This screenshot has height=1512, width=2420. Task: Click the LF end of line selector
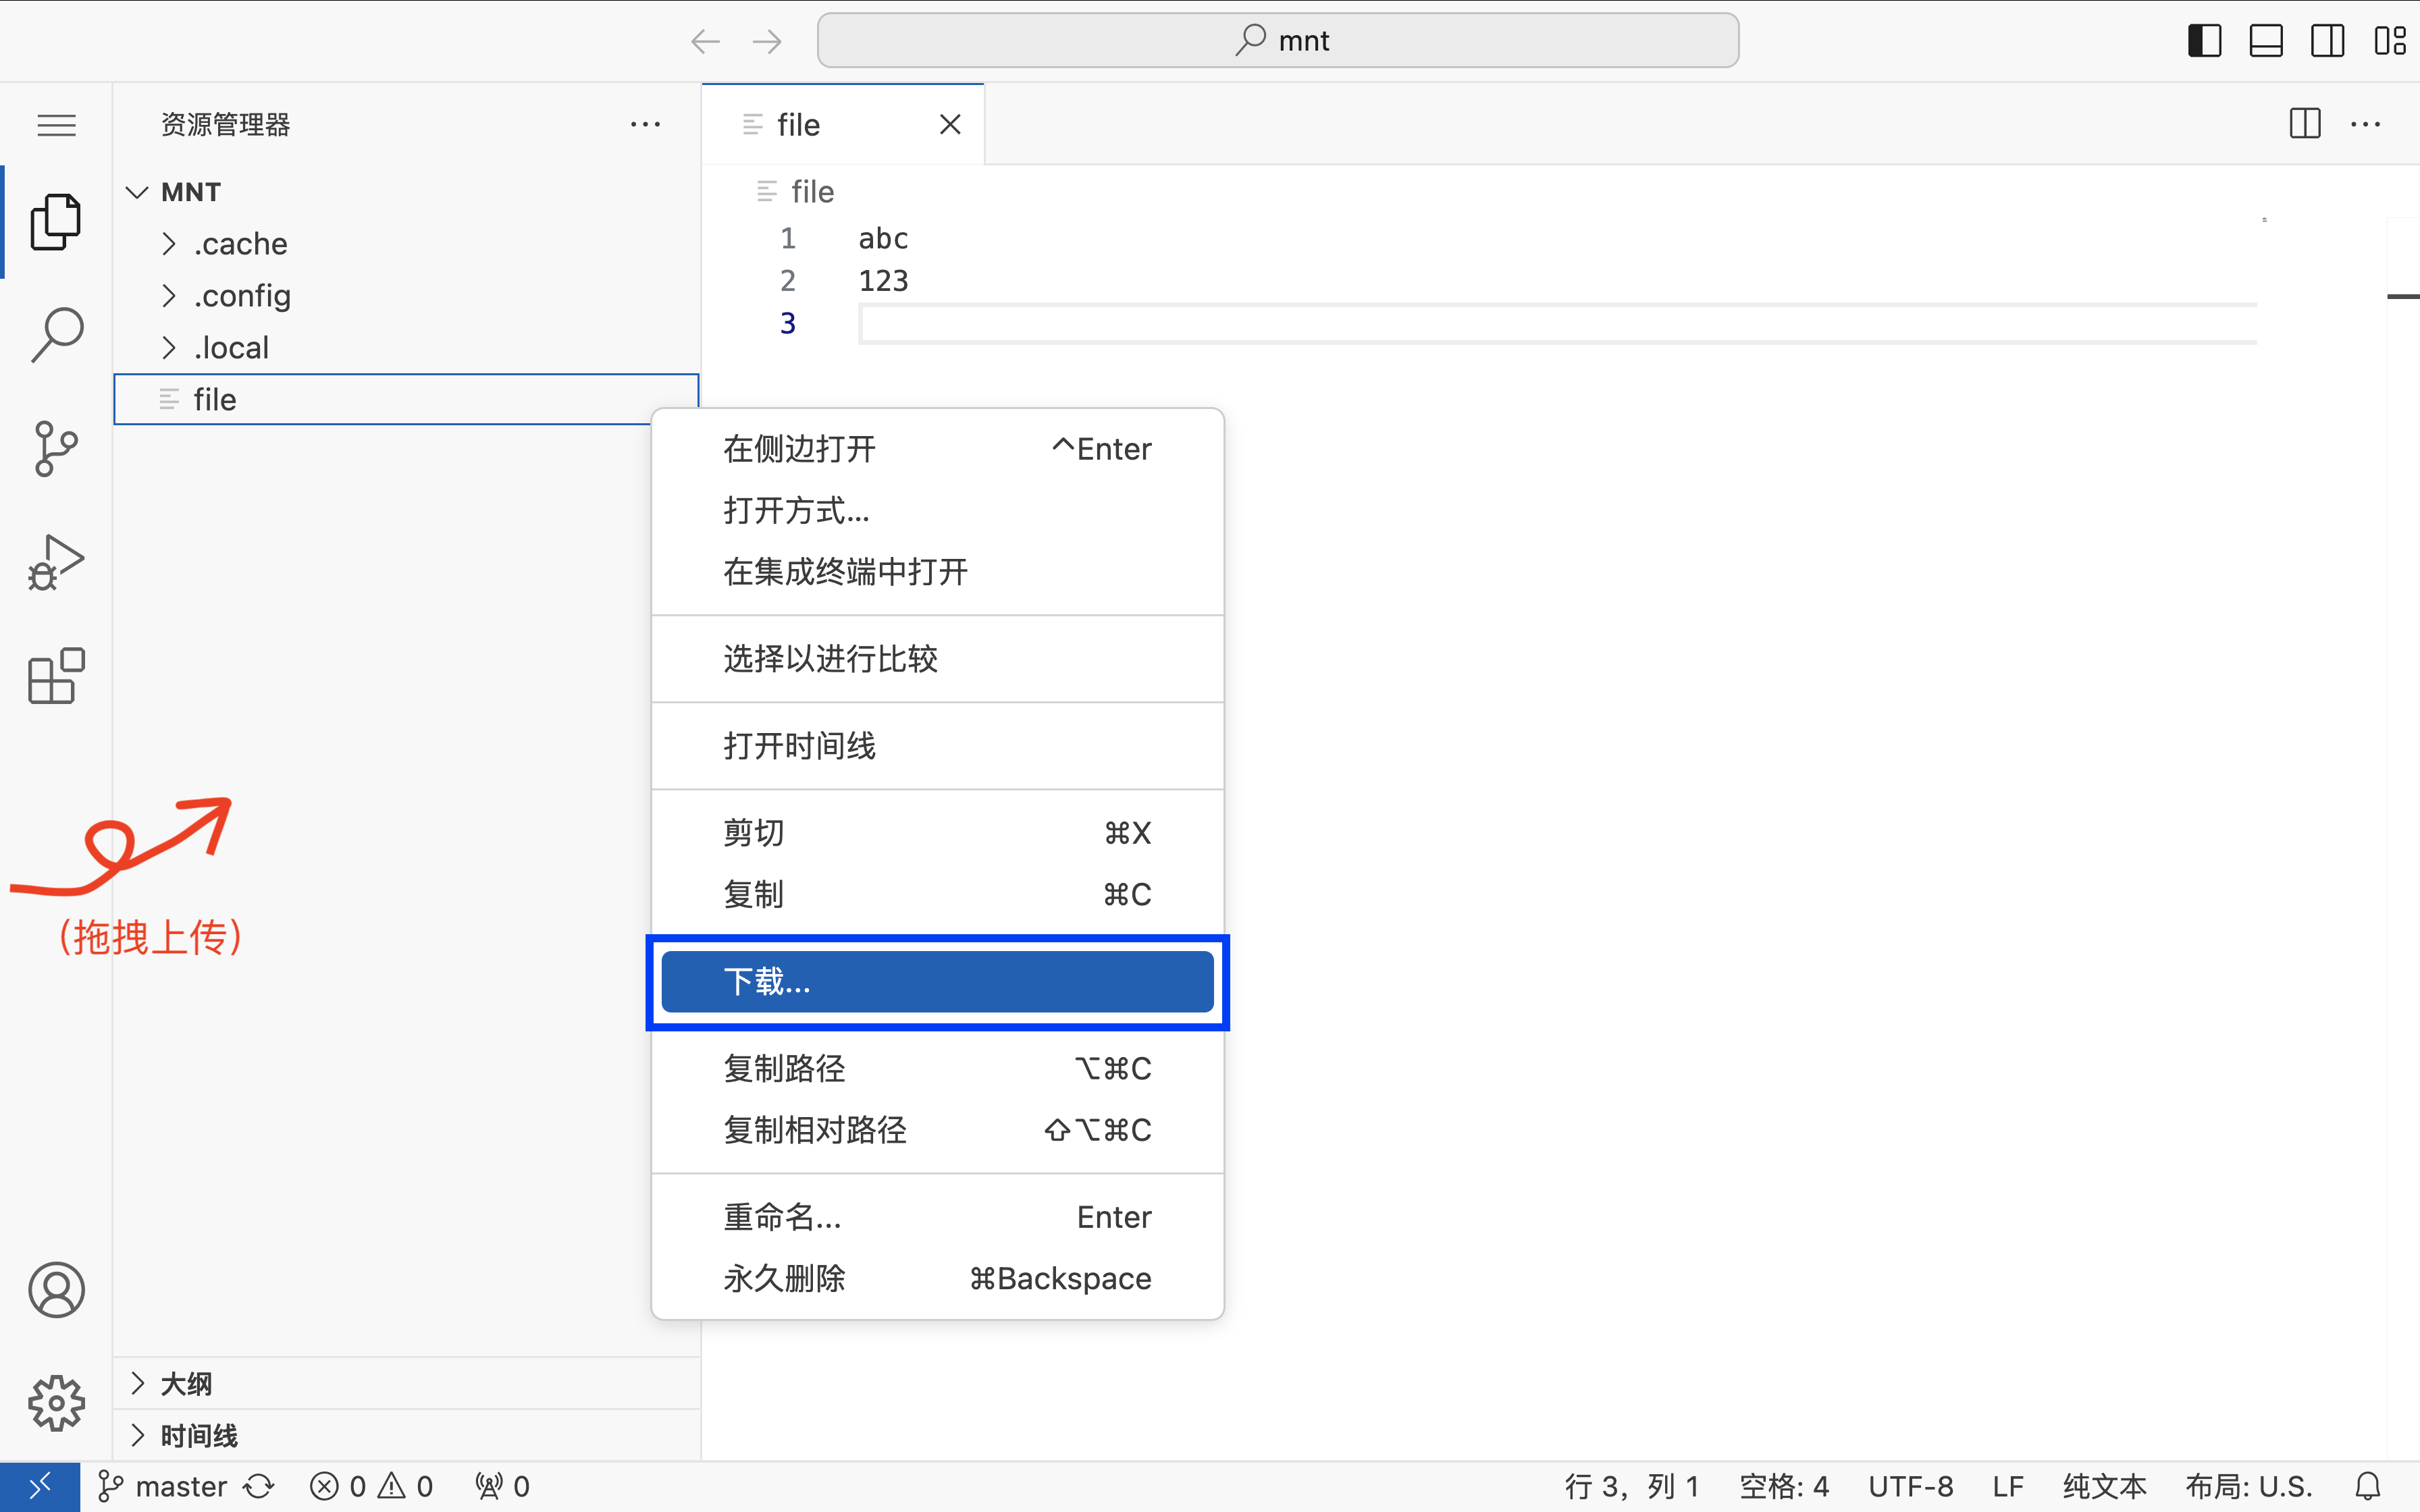tap(2008, 1487)
